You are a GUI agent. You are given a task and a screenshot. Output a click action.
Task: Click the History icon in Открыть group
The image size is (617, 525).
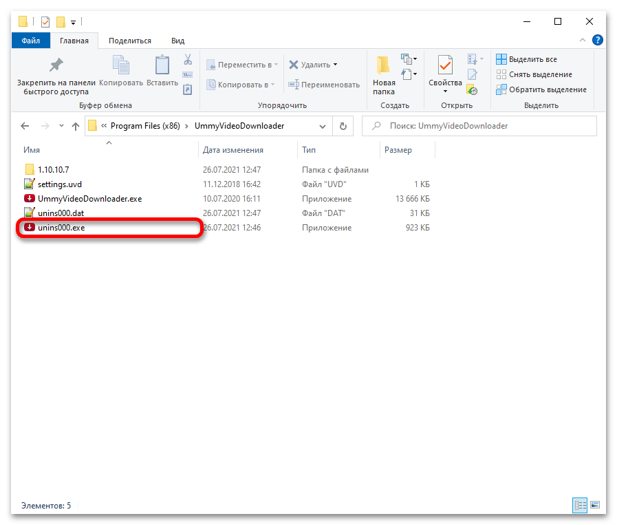472,89
